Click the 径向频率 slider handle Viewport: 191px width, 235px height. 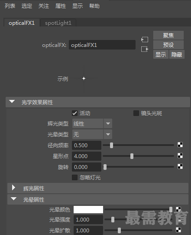[111, 145]
